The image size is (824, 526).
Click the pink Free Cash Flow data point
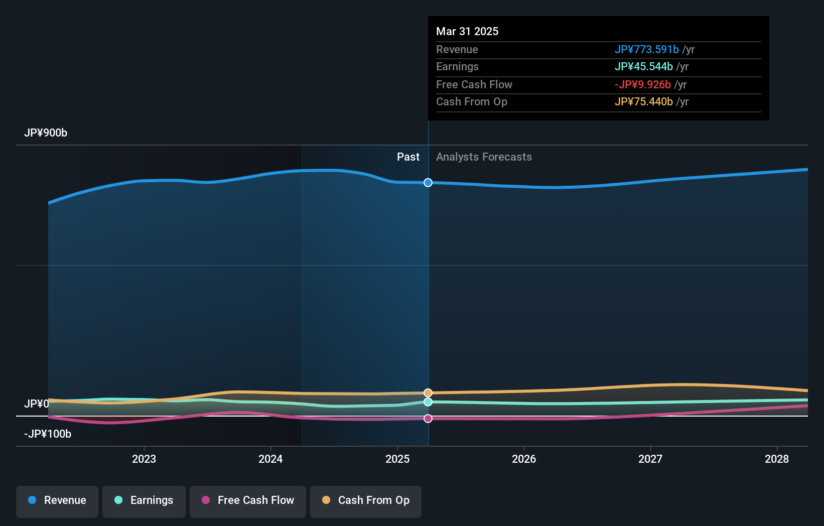pyautogui.click(x=428, y=419)
